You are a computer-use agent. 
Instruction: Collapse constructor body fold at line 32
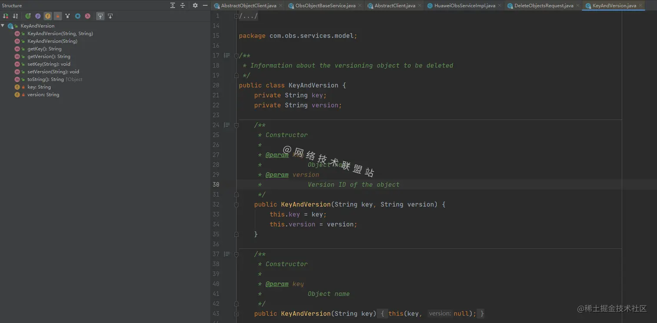click(x=236, y=205)
